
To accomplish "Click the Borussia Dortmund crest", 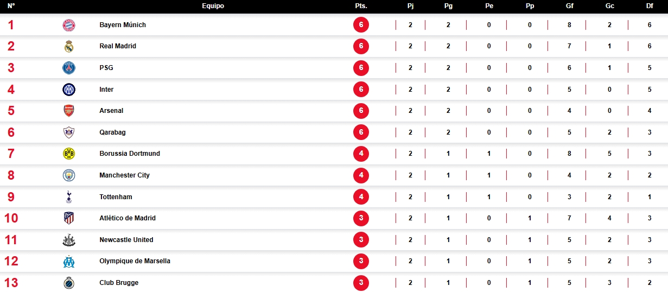I will pos(69,154).
